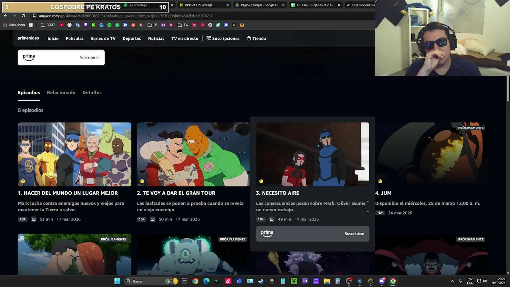Screen dimensions: 510x287
Task: Click title 1. Hacer del mundo un lugar mejor
Action: tap(68, 193)
